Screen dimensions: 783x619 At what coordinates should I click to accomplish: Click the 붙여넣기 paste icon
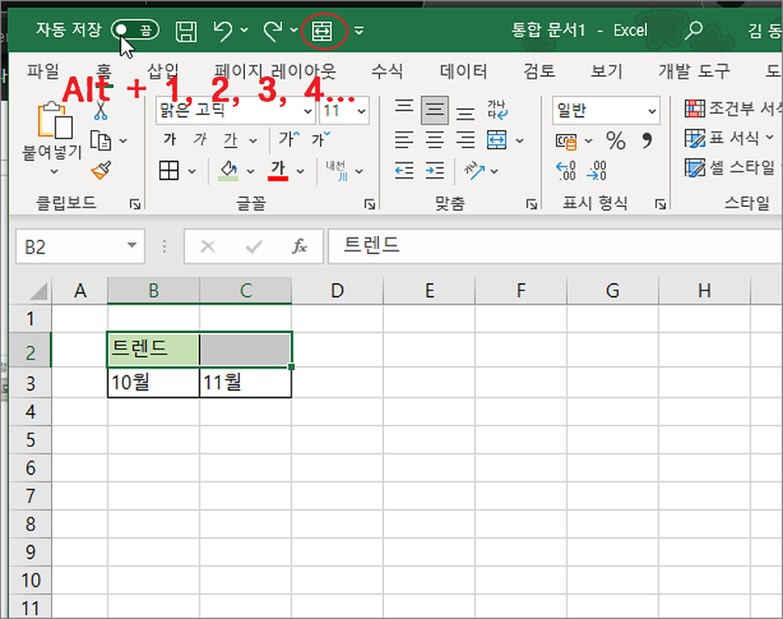pyautogui.click(x=54, y=121)
